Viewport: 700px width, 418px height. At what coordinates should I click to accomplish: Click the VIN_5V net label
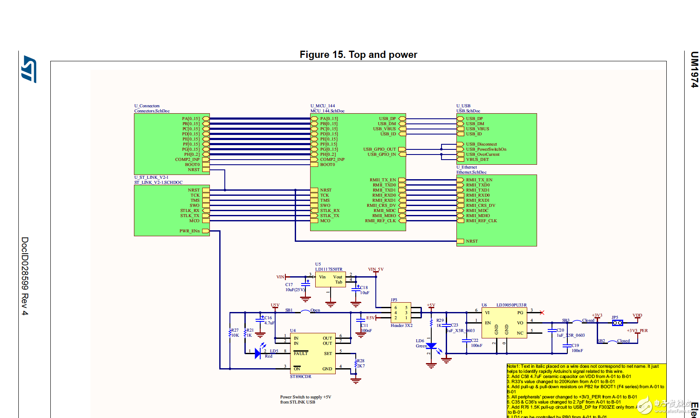pyautogui.click(x=376, y=269)
